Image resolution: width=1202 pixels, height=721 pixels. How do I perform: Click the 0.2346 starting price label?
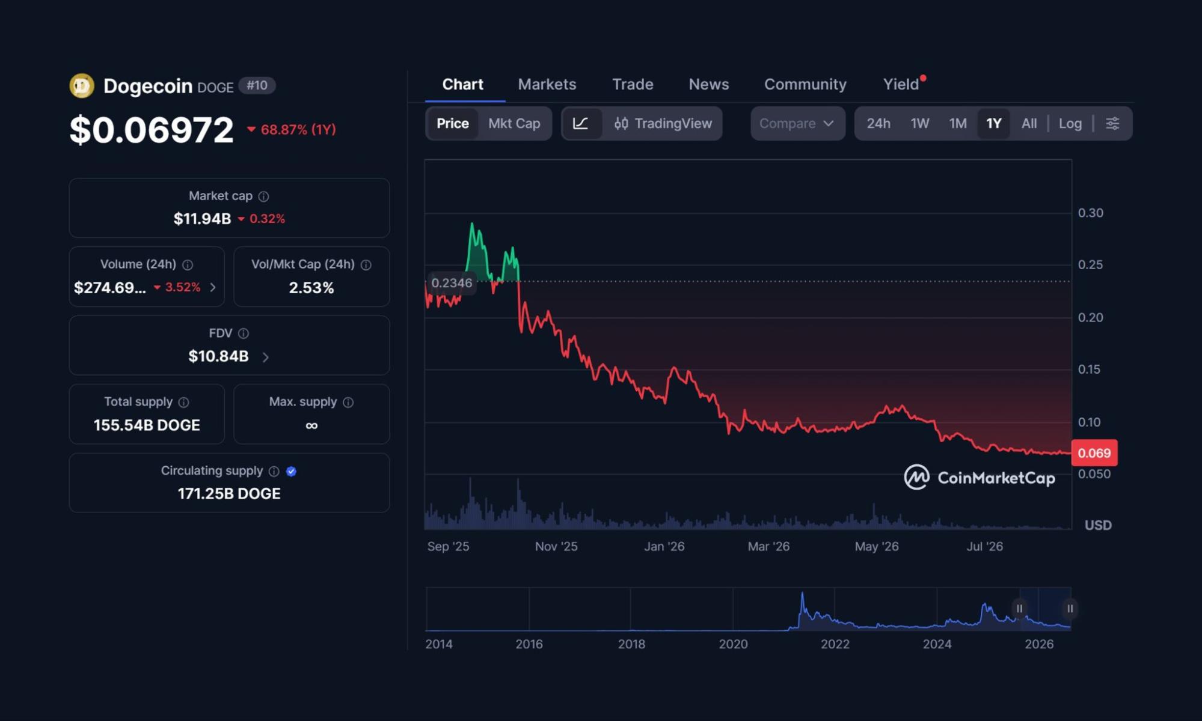click(452, 283)
